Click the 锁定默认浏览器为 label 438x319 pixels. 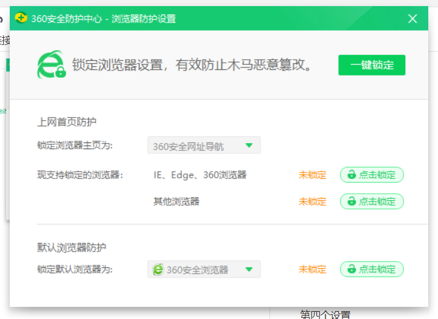(x=75, y=270)
